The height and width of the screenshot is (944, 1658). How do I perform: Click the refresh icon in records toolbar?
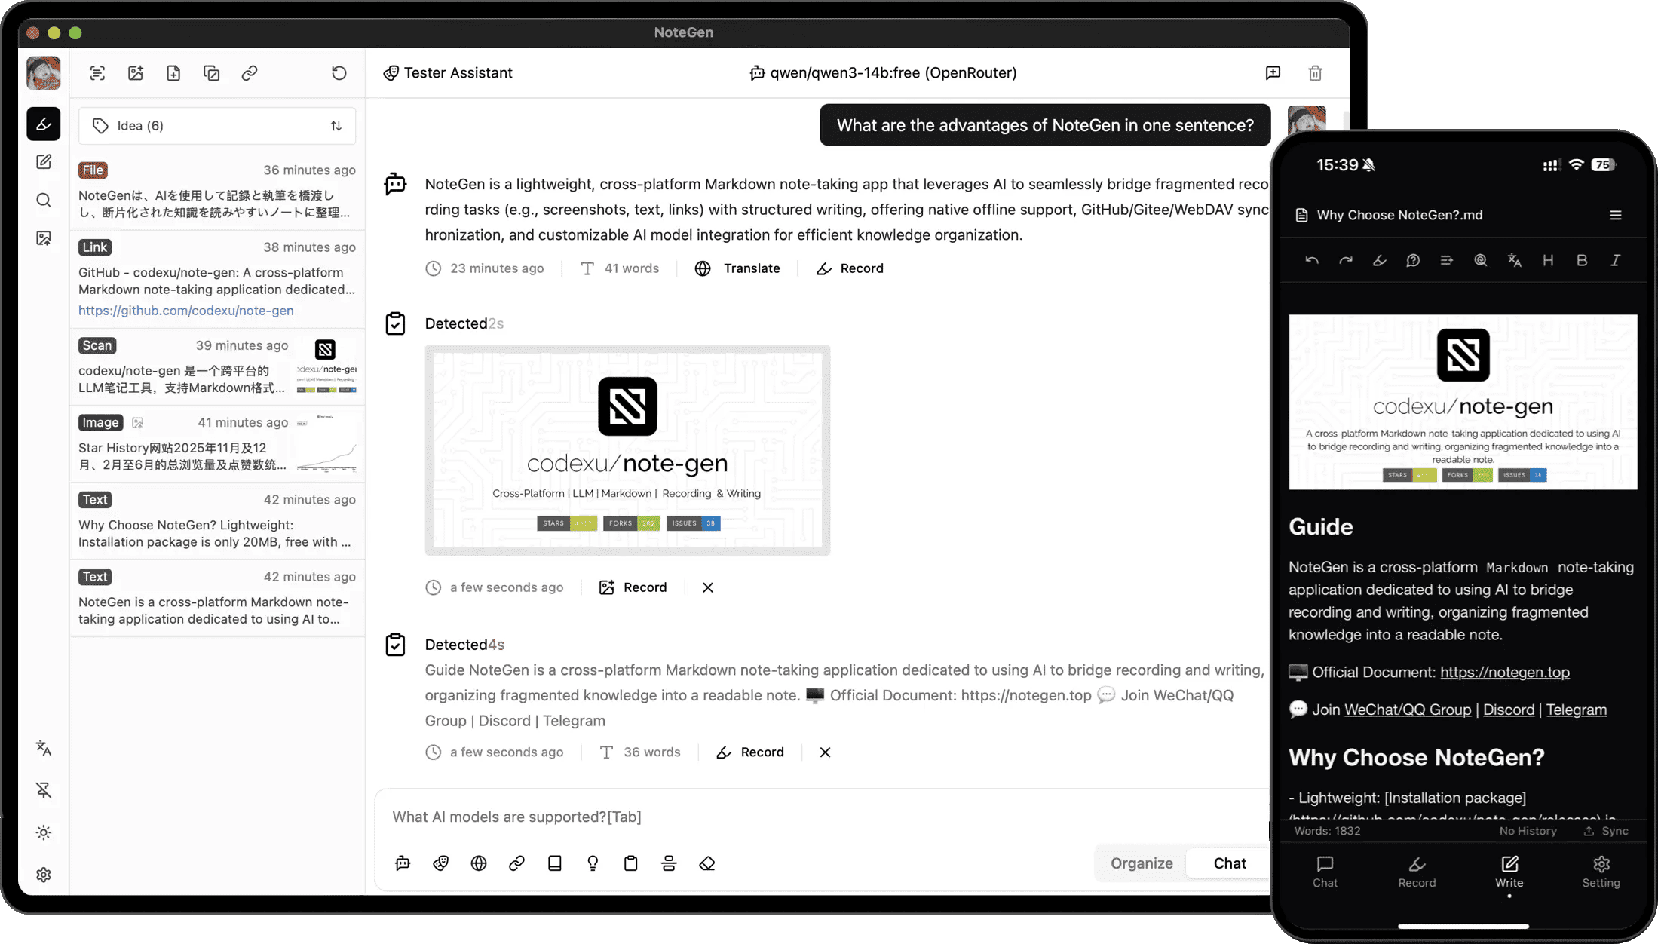pos(339,73)
